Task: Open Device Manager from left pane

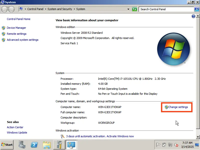Action: click(16, 28)
